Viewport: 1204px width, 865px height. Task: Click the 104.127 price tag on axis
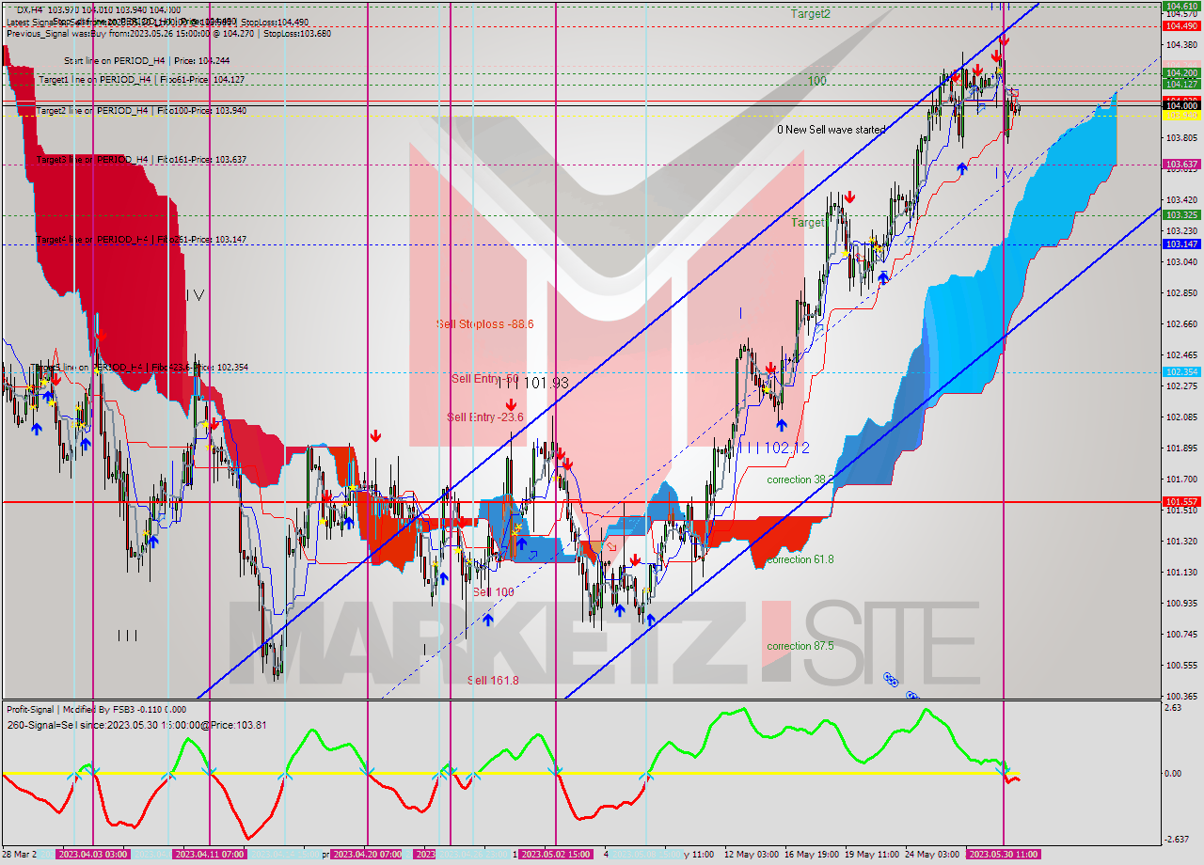coord(1181,84)
